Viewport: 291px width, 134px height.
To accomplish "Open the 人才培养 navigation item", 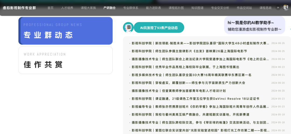I will pyautogui.click(x=67, y=8).
